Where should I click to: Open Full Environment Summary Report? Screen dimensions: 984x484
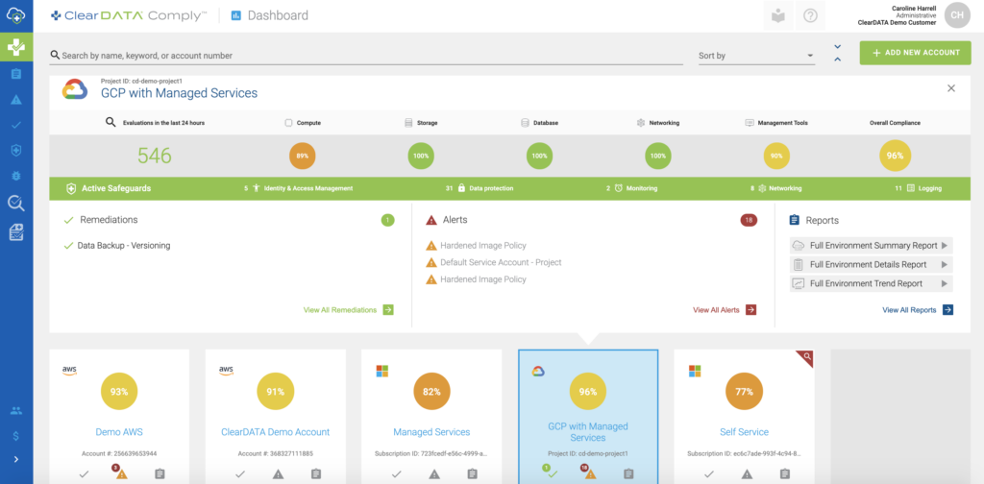pos(871,245)
